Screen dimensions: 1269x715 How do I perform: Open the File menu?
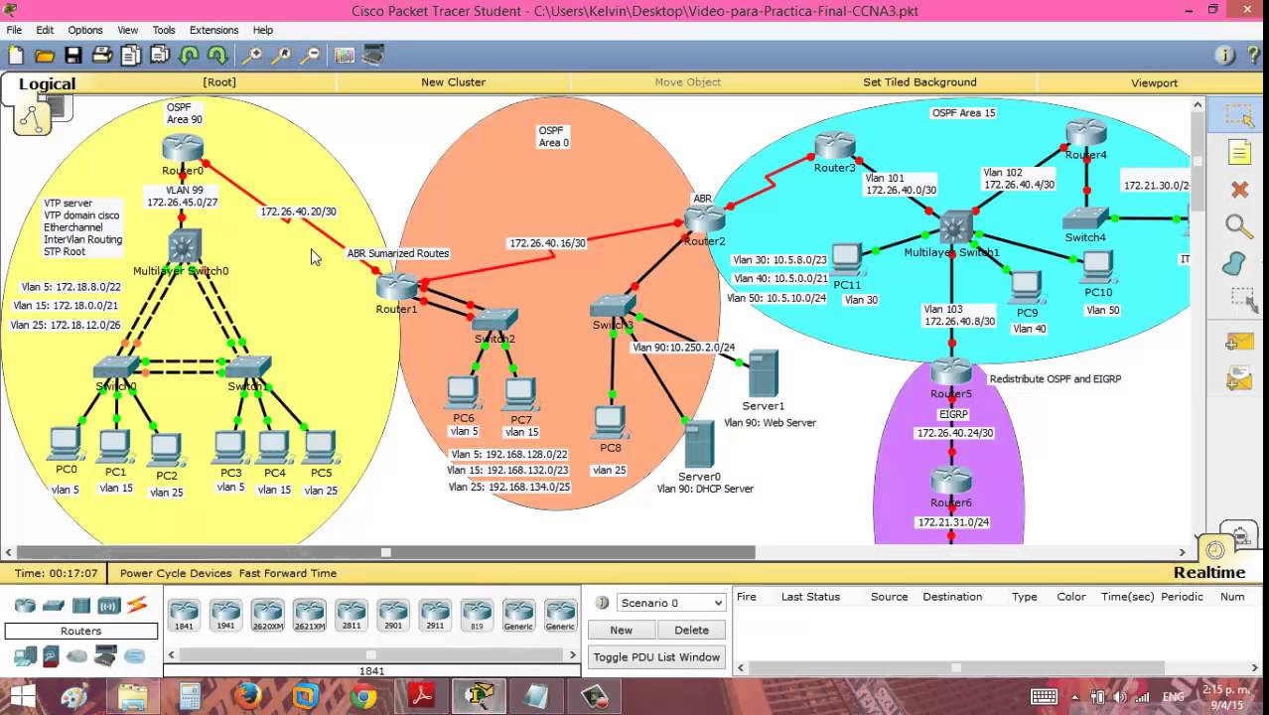point(14,30)
